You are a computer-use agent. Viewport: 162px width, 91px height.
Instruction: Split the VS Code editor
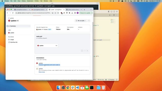[114, 15]
